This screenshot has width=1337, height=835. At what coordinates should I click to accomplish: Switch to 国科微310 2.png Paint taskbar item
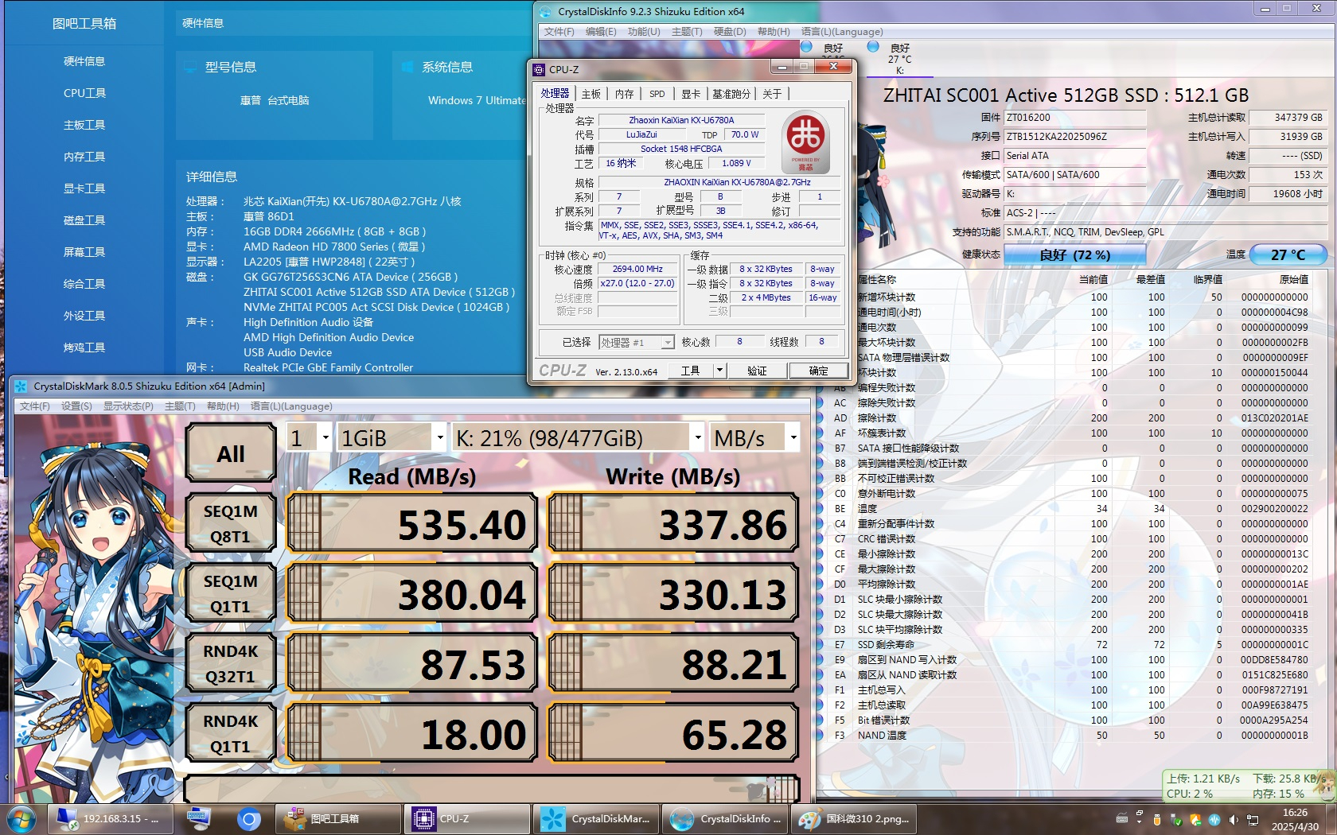pyautogui.click(x=854, y=818)
